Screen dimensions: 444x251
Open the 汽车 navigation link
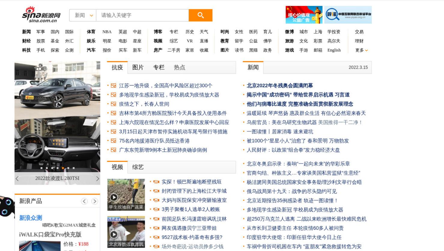click(x=91, y=50)
